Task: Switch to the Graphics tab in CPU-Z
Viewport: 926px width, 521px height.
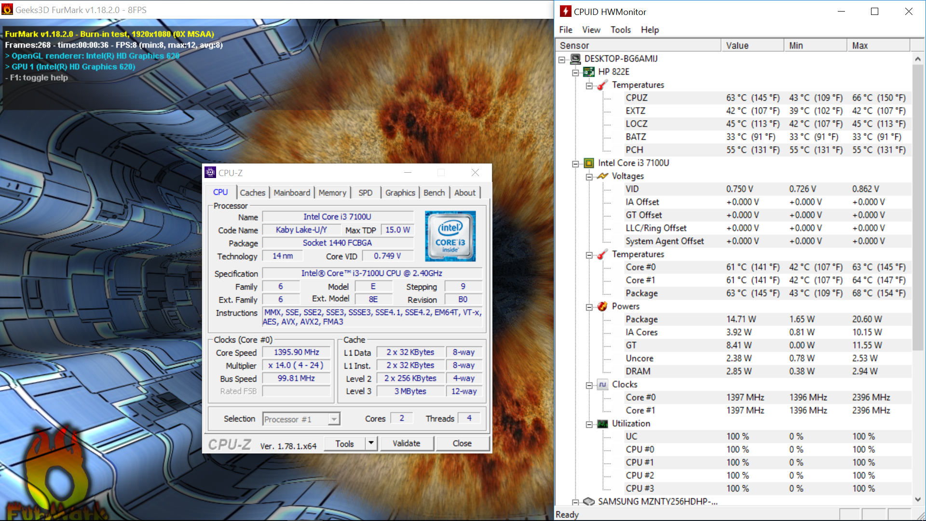Action: click(400, 192)
